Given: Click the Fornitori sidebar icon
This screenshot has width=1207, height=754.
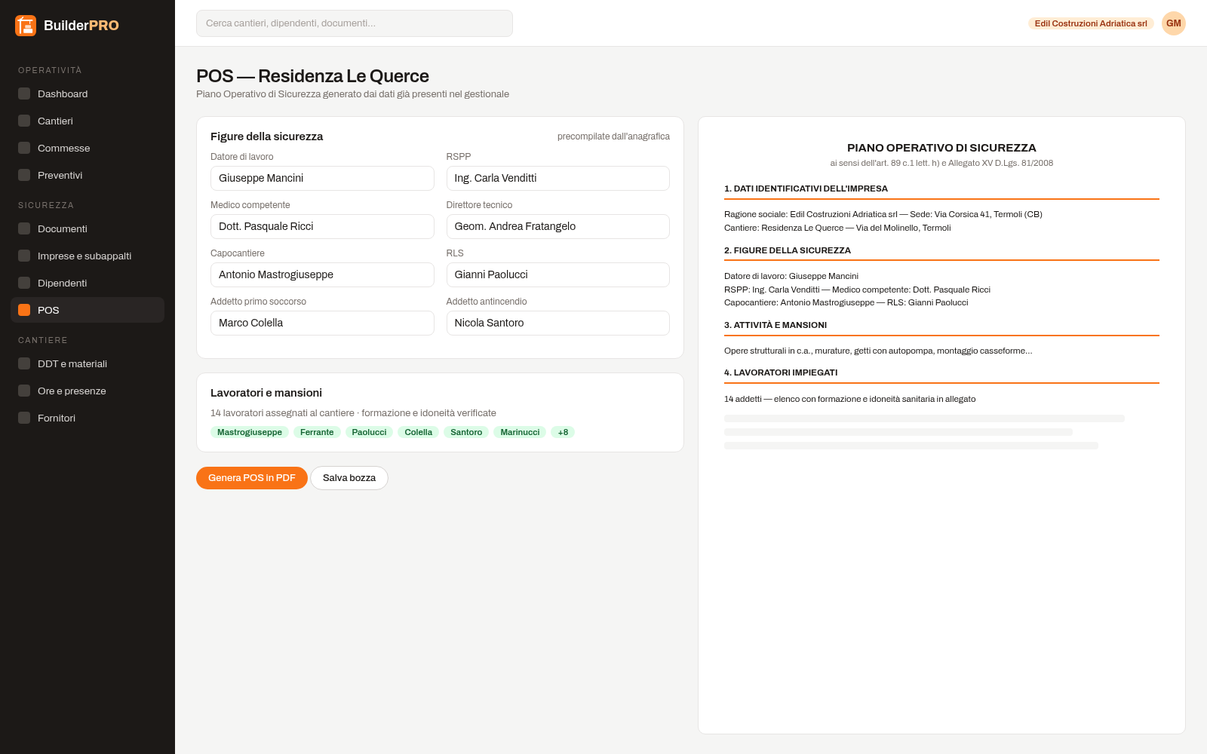Looking at the screenshot, I should (24, 418).
